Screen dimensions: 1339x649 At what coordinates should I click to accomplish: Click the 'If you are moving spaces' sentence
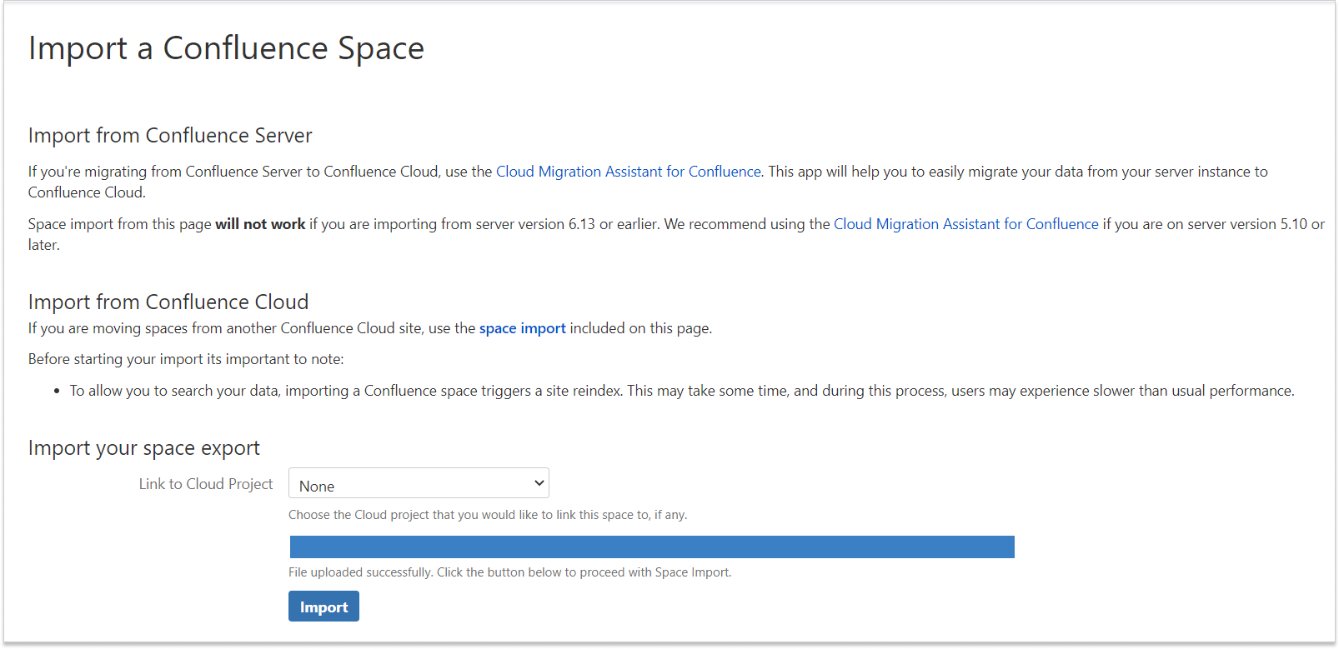[x=250, y=328]
